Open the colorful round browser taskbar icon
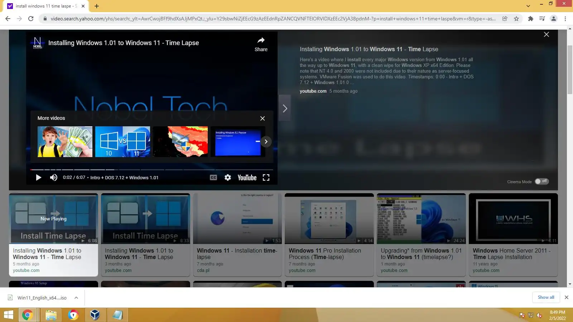Screen dimensions: 573x322 coord(73,315)
